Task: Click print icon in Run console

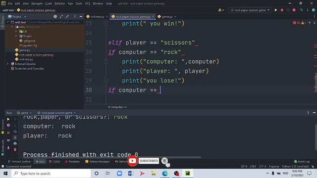Action: (15, 143)
